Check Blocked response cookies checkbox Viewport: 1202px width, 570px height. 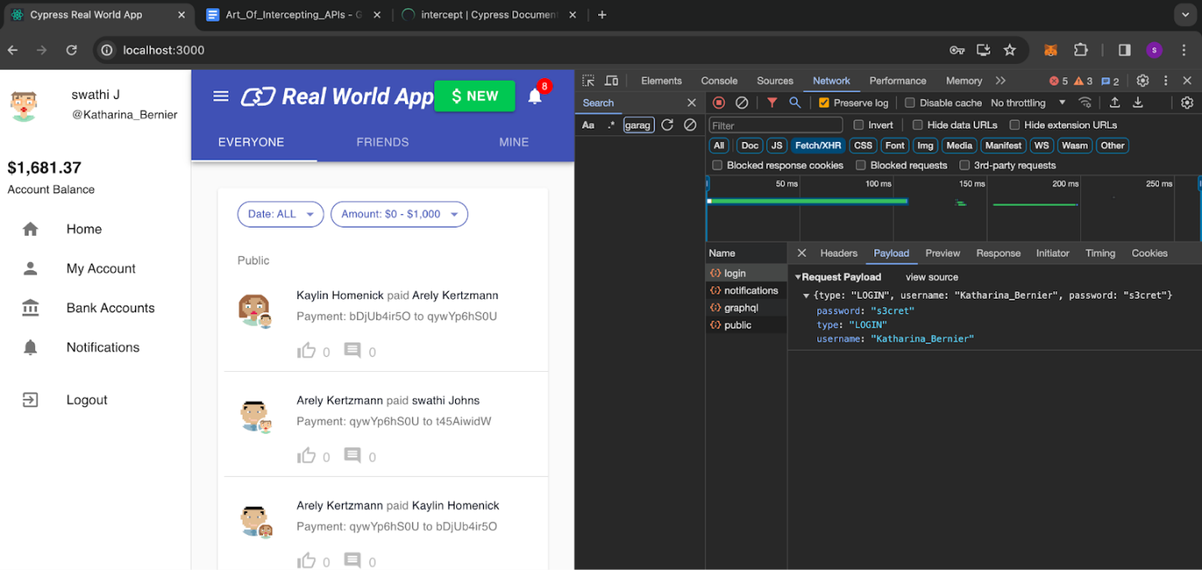pyautogui.click(x=717, y=165)
